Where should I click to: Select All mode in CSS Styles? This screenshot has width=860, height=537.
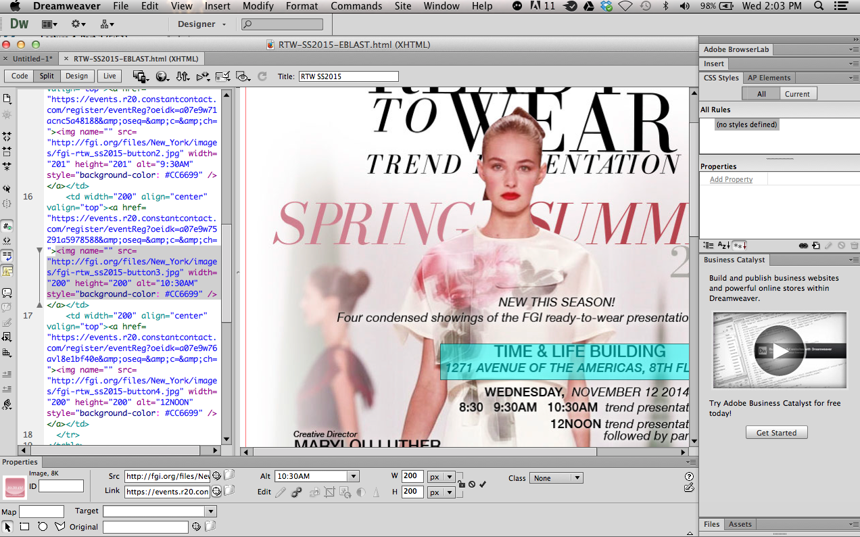(x=761, y=94)
